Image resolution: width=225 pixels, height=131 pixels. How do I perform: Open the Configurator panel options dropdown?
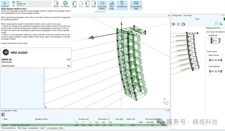tap(221, 15)
